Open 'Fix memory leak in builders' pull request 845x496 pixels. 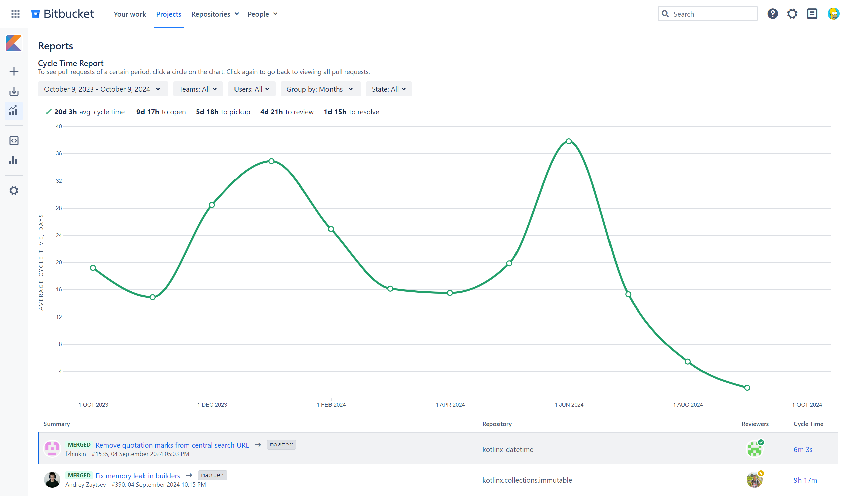click(137, 476)
